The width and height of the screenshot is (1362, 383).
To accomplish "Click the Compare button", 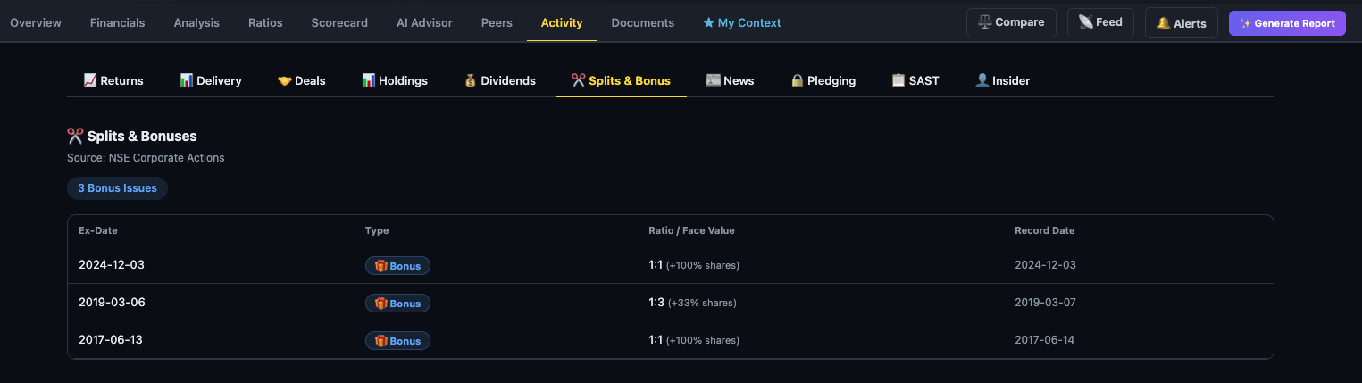I will (x=1011, y=22).
